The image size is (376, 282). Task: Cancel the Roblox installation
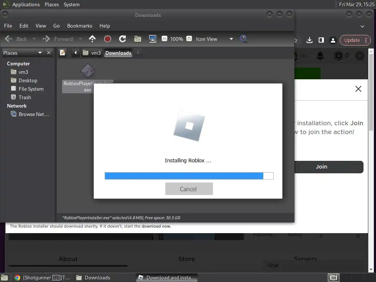[189, 189]
